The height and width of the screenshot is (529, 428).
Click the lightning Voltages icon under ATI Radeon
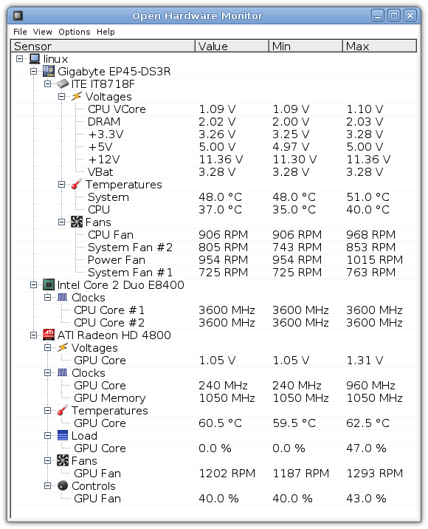tap(63, 347)
